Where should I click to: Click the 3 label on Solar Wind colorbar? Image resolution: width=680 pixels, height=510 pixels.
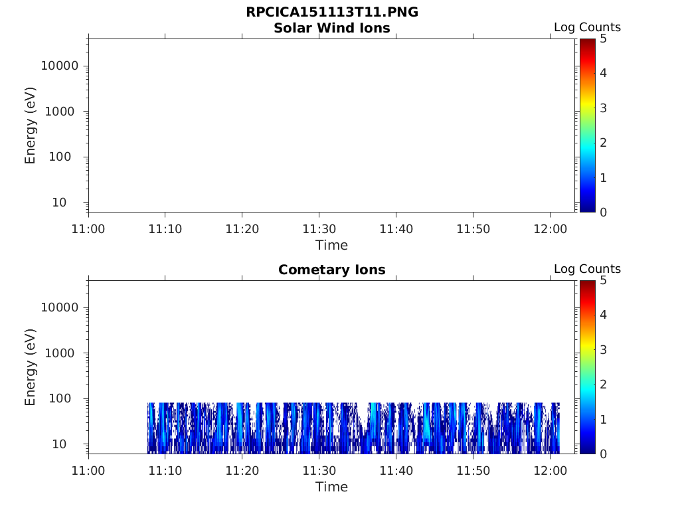pyautogui.click(x=603, y=108)
